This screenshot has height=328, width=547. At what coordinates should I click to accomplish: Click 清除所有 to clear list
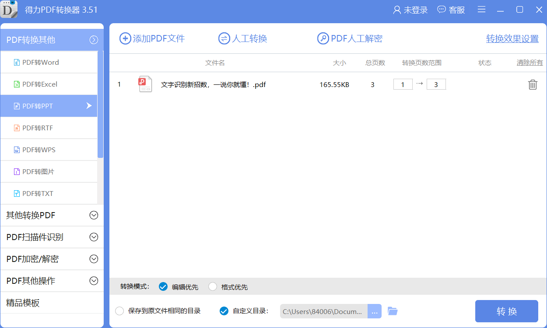point(529,63)
